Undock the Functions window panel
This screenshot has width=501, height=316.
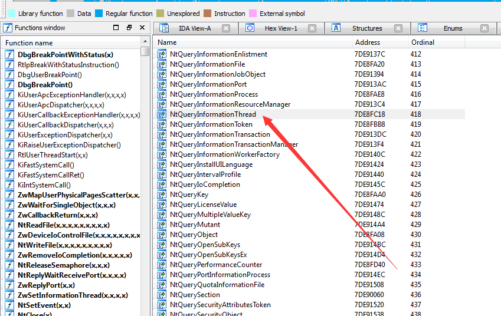pyautogui.click(x=129, y=28)
